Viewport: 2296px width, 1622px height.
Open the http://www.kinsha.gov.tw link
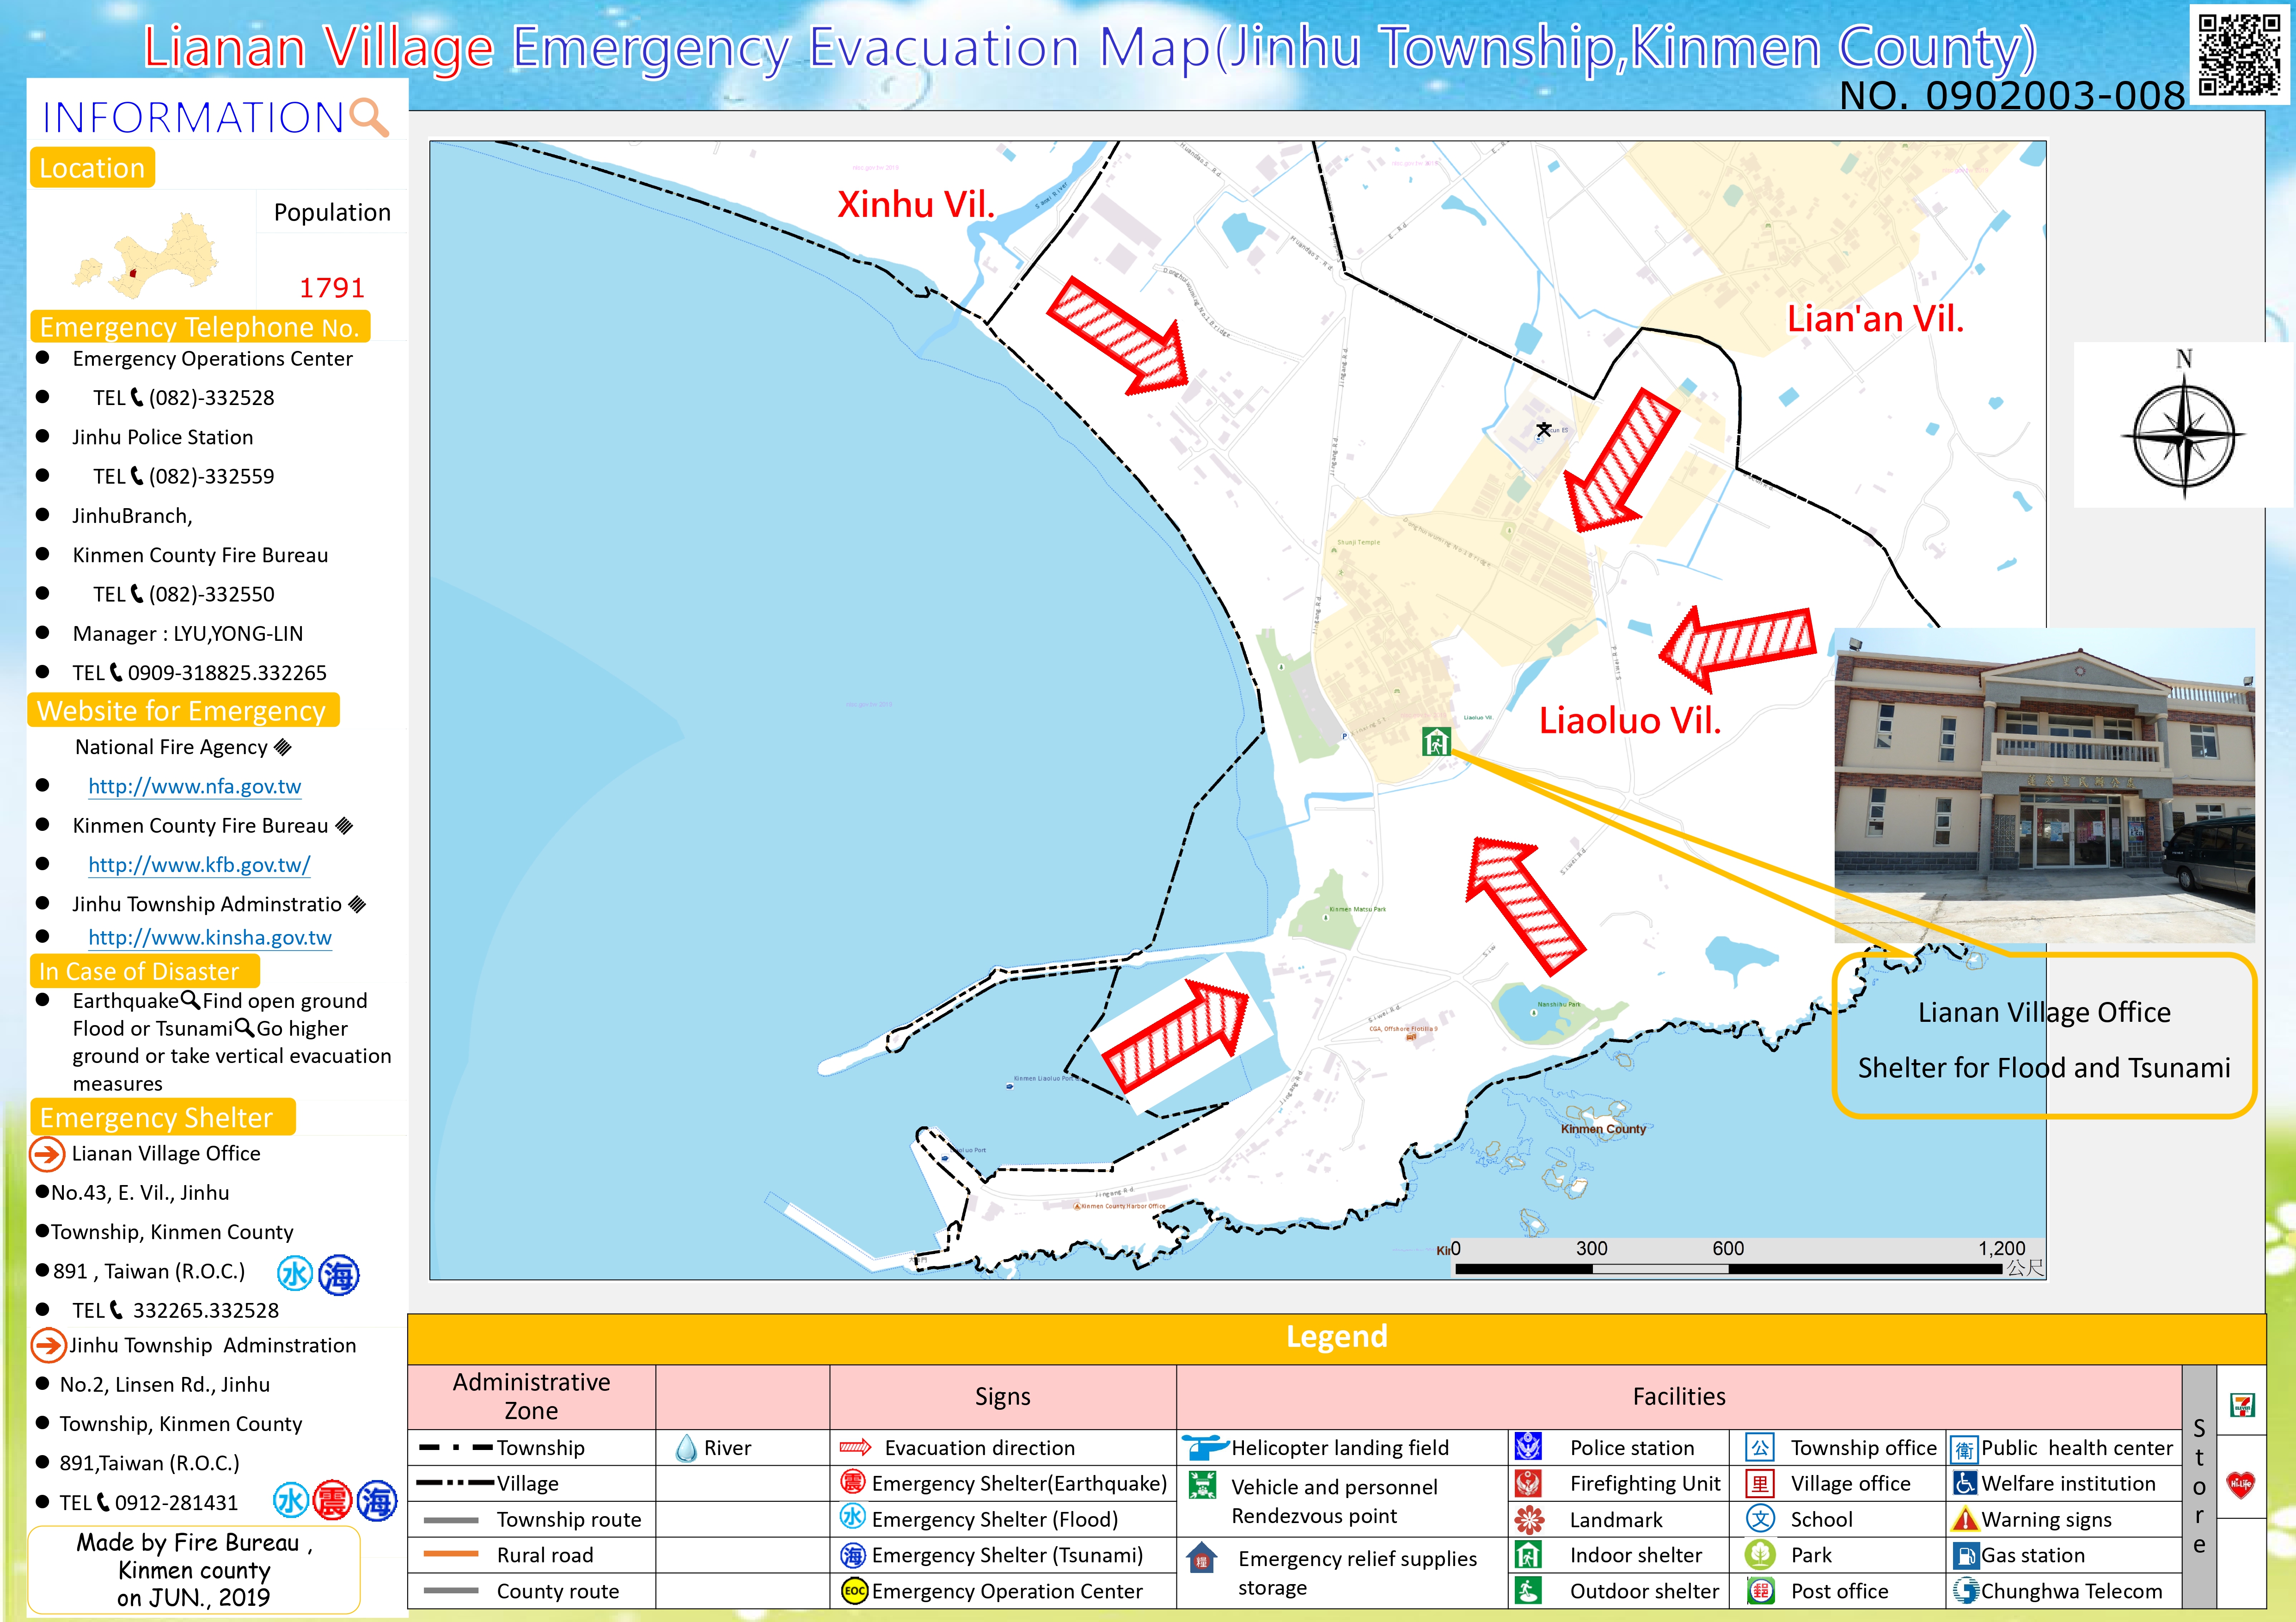[209, 938]
